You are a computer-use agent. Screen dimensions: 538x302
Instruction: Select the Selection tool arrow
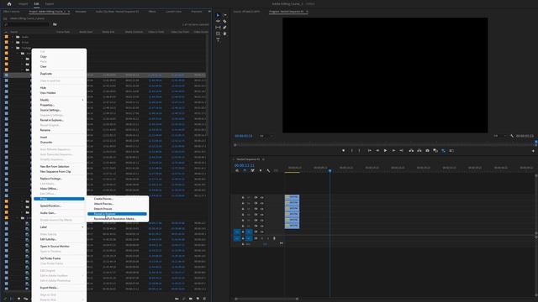[218, 15]
